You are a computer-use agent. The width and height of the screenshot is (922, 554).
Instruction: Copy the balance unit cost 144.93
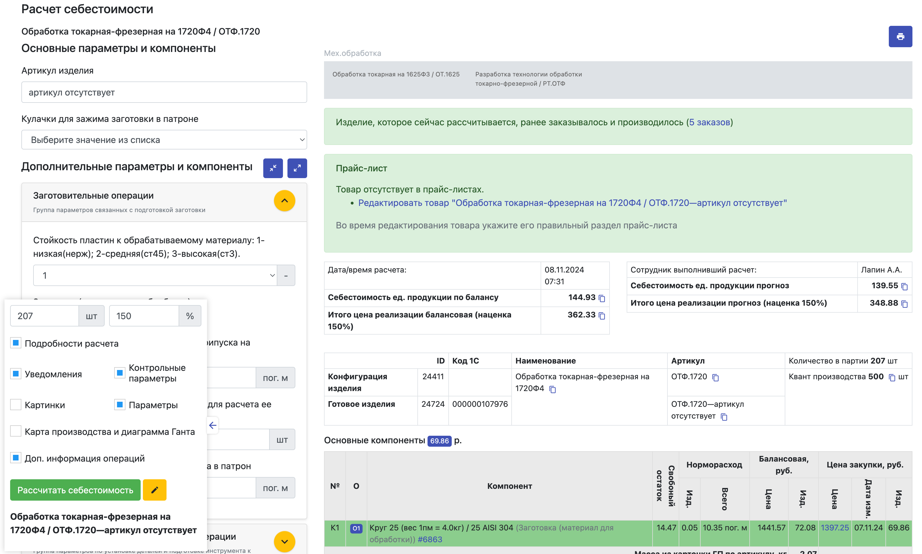pyautogui.click(x=602, y=298)
